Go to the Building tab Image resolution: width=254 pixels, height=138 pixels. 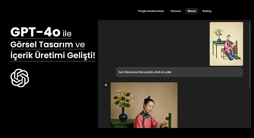(x=207, y=11)
